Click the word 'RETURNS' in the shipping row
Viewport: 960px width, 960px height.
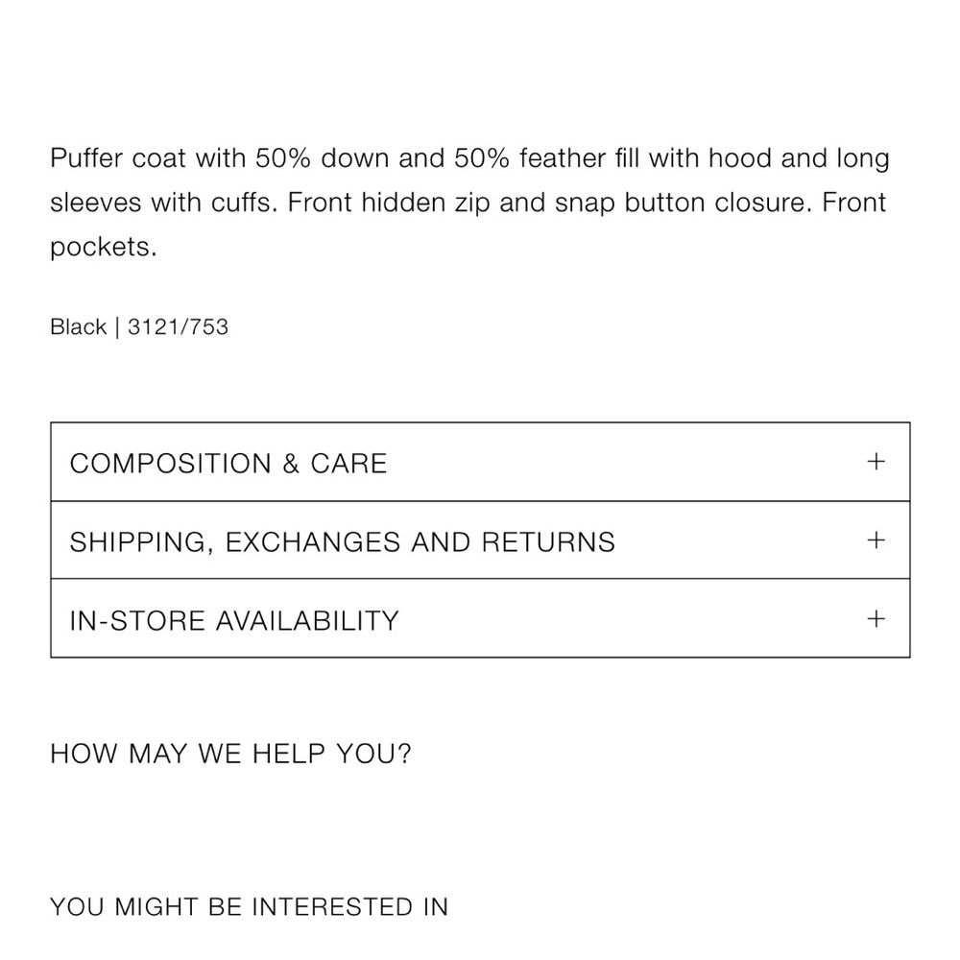point(548,542)
